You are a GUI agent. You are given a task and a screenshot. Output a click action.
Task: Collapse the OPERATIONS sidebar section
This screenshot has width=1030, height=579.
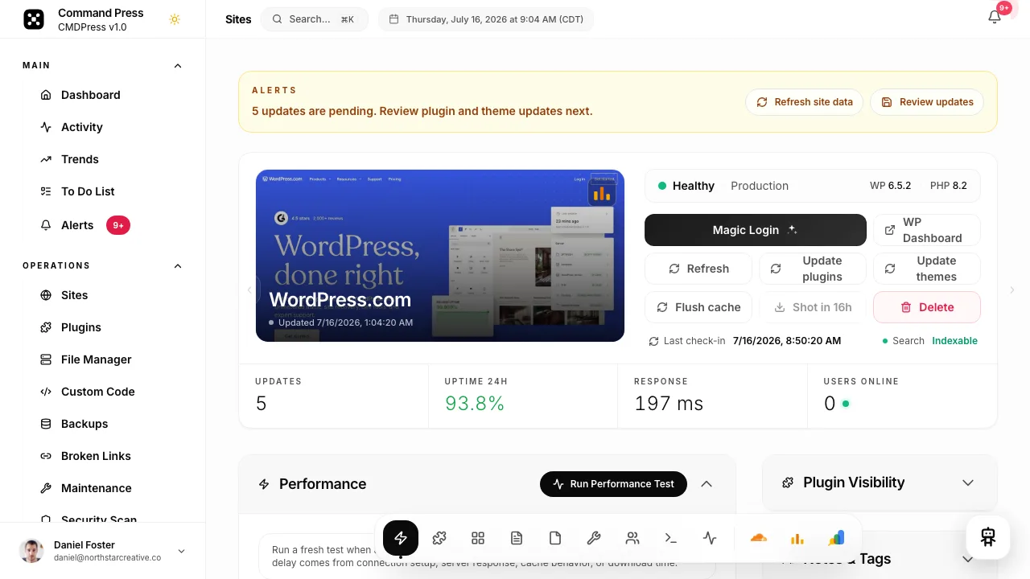point(178,265)
